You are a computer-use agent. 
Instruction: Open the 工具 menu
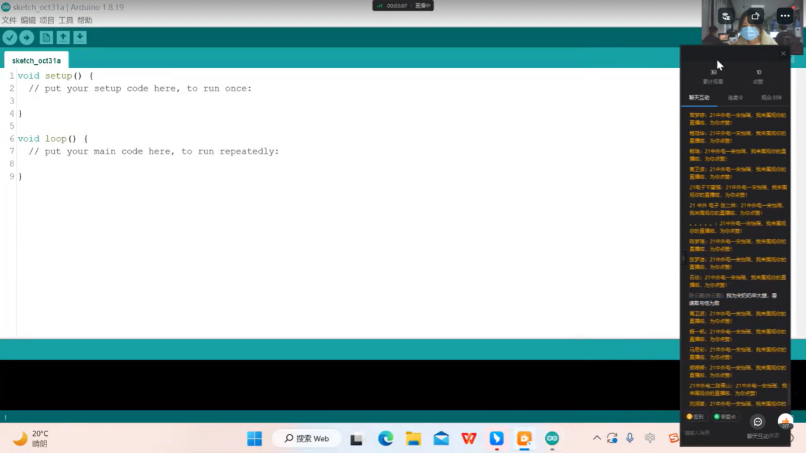coord(66,20)
